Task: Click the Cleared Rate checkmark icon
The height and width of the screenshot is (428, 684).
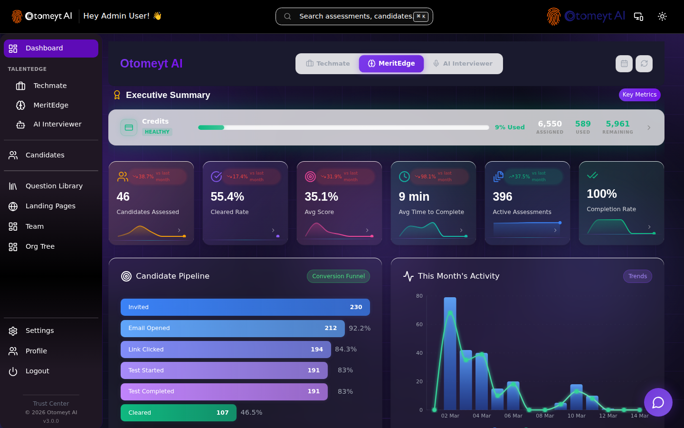Action: click(217, 176)
